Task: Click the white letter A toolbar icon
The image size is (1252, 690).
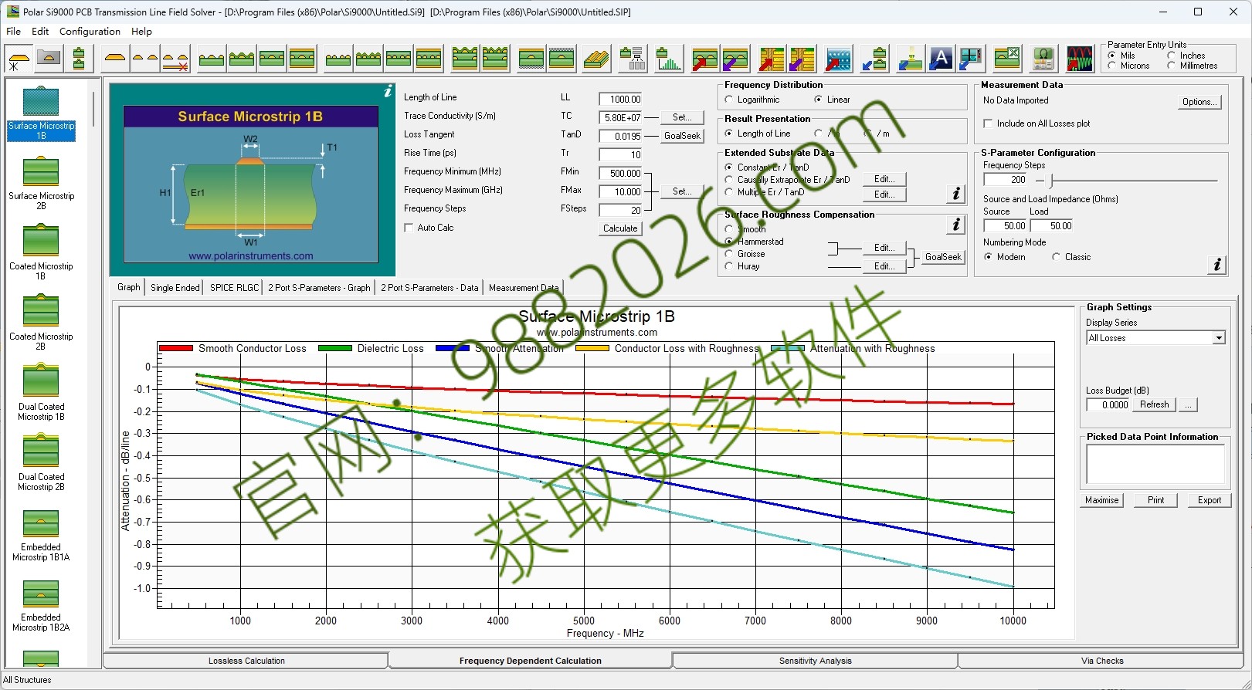Action: tap(941, 59)
